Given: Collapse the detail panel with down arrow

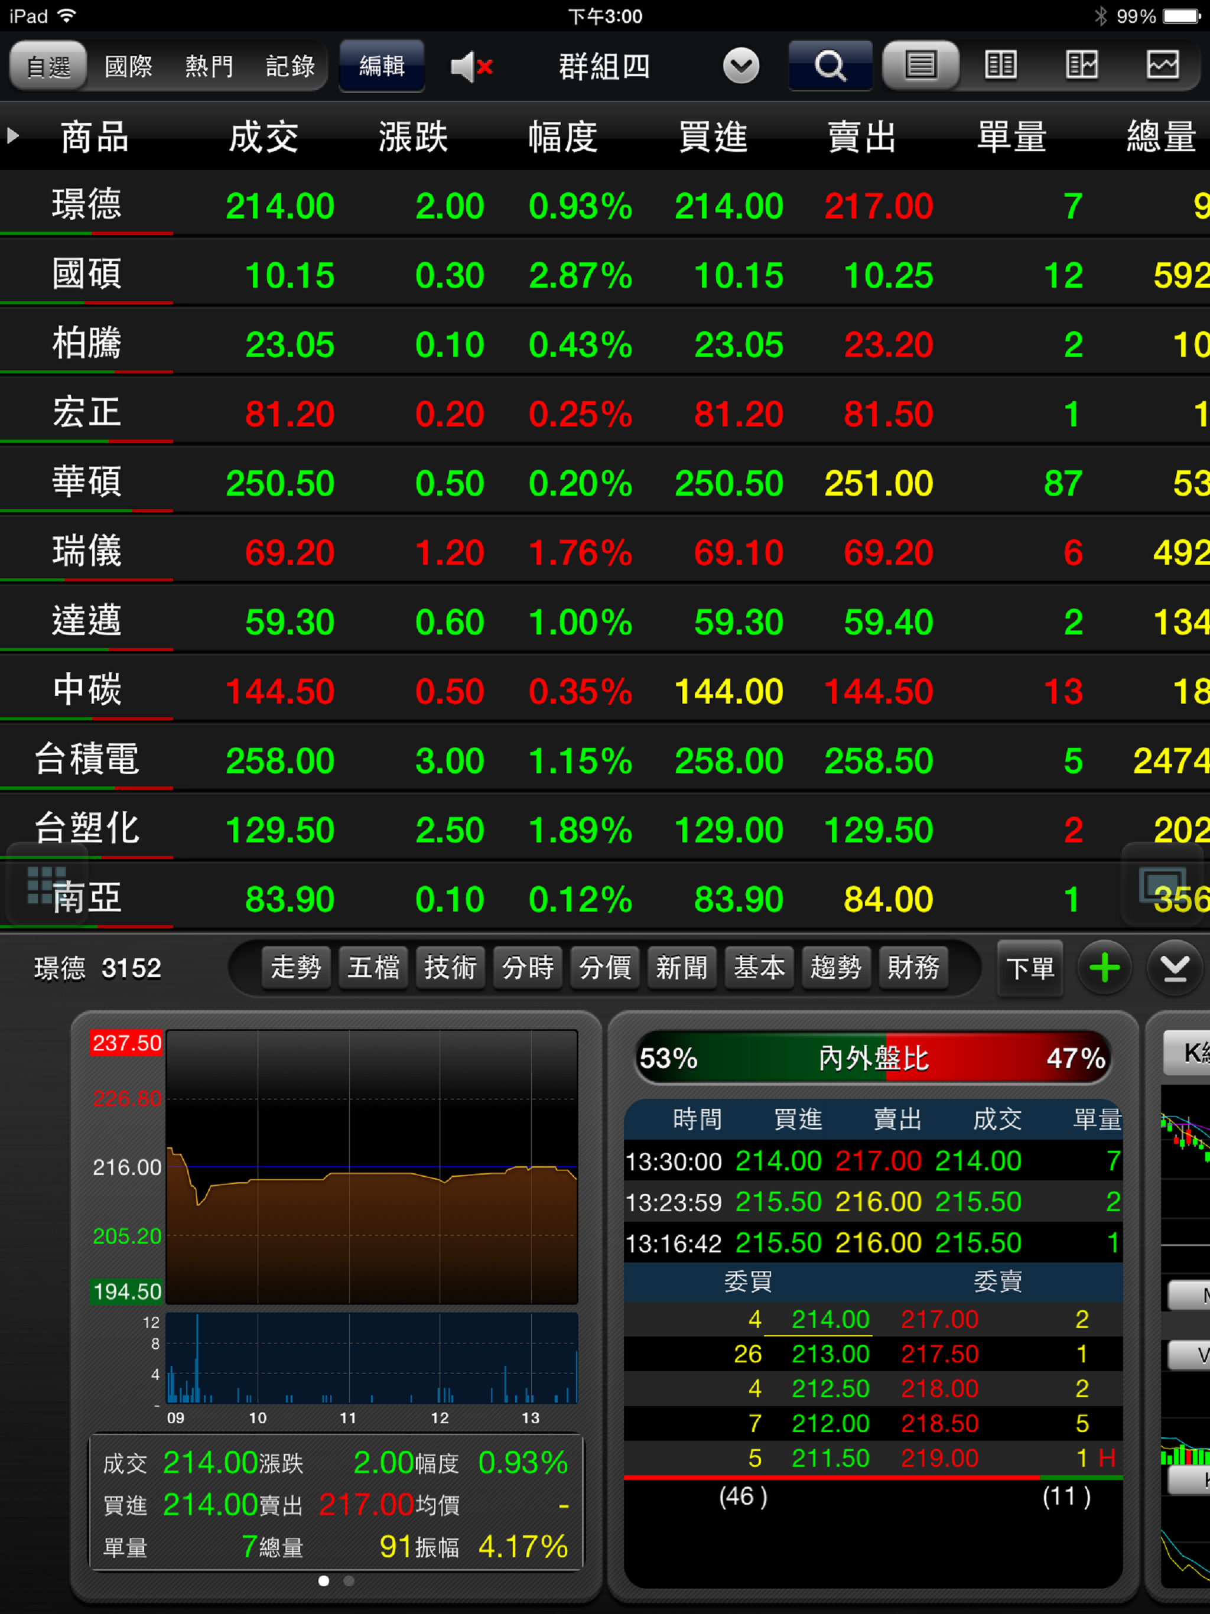Looking at the screenshot, I should 1174,968.
